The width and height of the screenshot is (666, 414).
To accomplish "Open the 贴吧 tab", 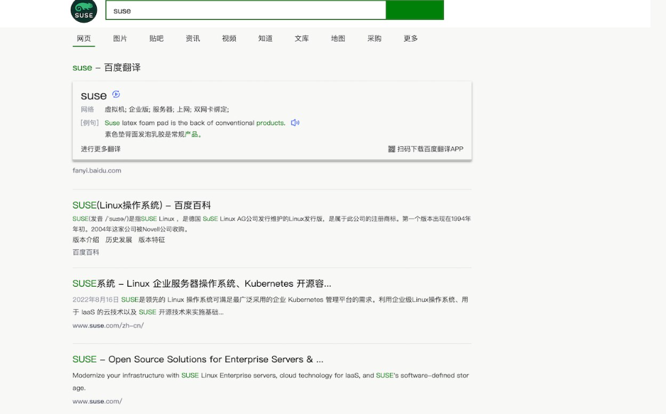I will click(x=156, y=38).
